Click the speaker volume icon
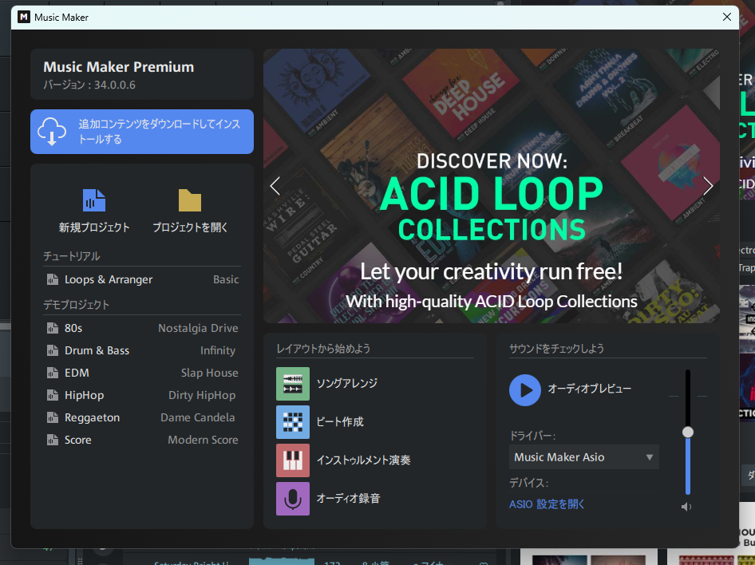The width and height of the screenshot is (755, 565). pyautogui.click(x=686, y=507)
